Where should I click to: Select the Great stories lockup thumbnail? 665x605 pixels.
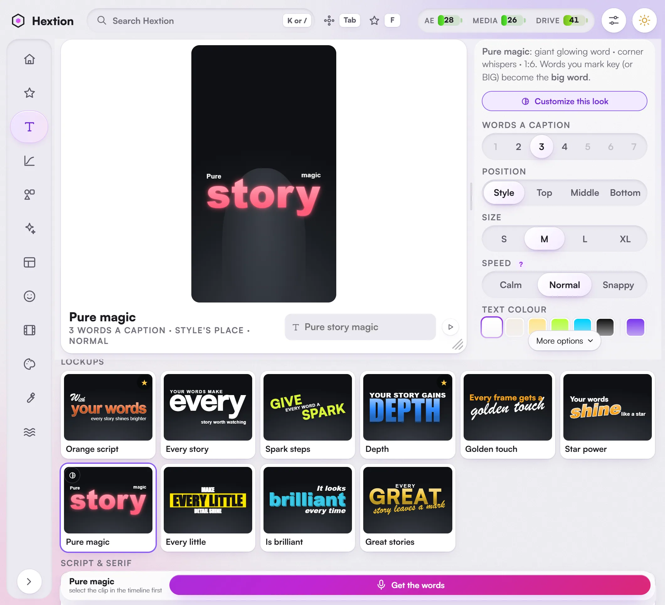tap(407, 508)
